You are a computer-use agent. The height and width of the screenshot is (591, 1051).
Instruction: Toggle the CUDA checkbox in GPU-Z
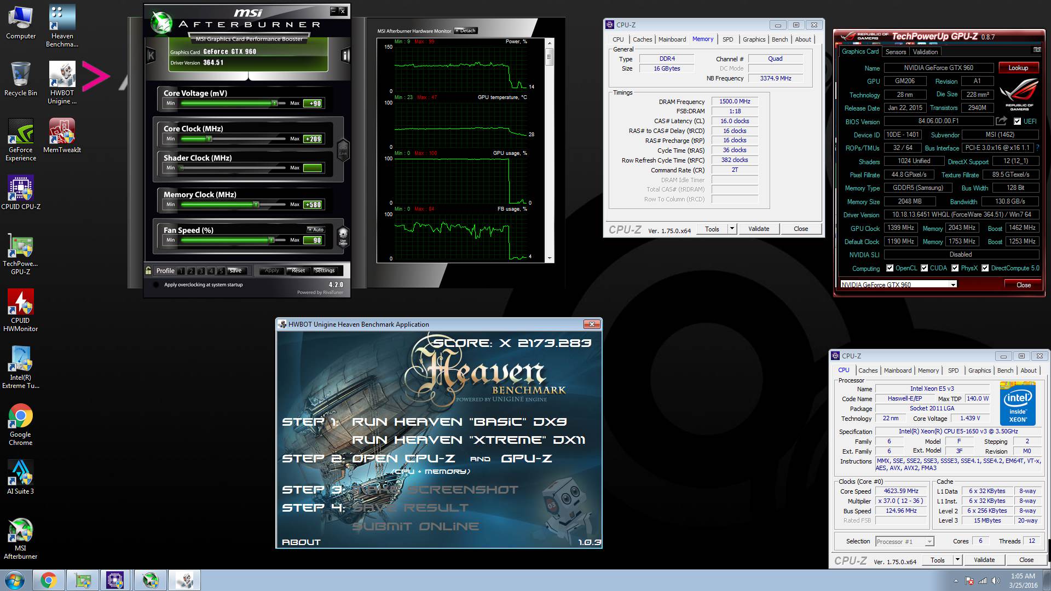coord(925,268)
